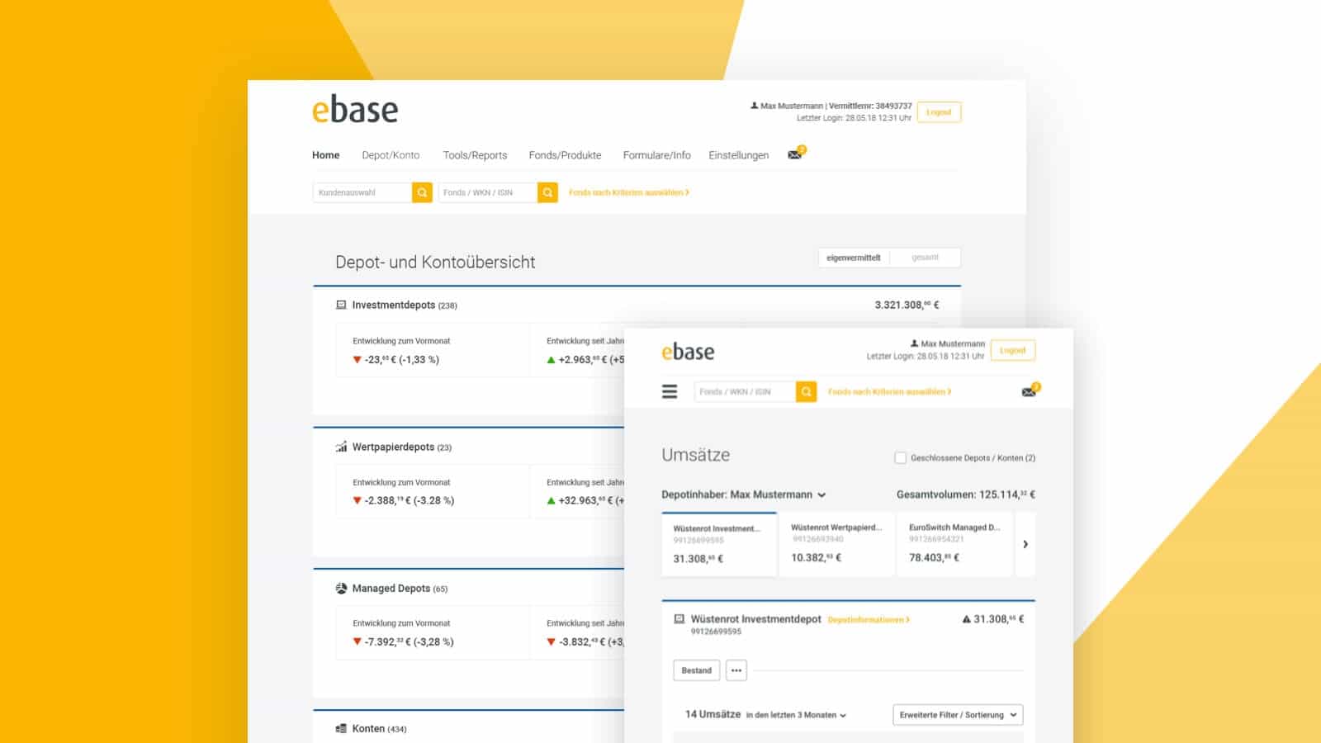Click the Managed Depots icon
The image size is (1321, 743).
[340, 588]
